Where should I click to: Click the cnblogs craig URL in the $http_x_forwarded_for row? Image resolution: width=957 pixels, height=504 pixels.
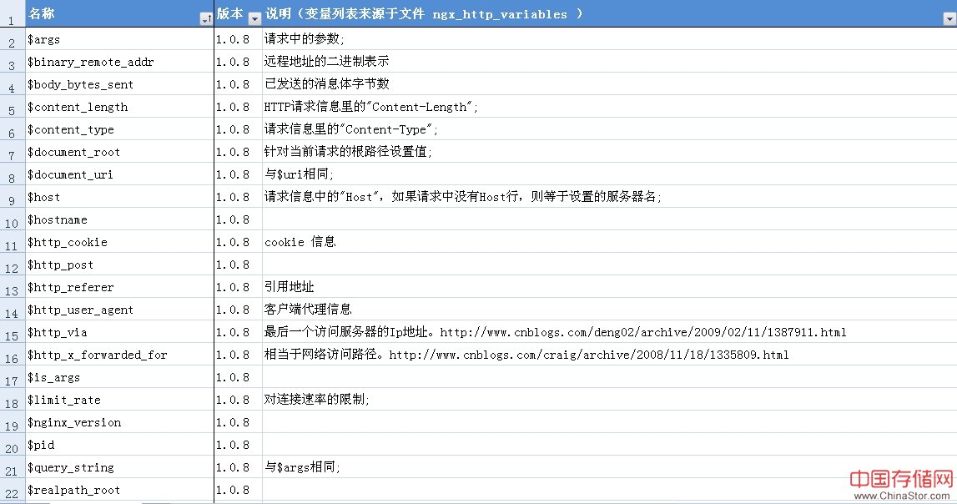588,355
